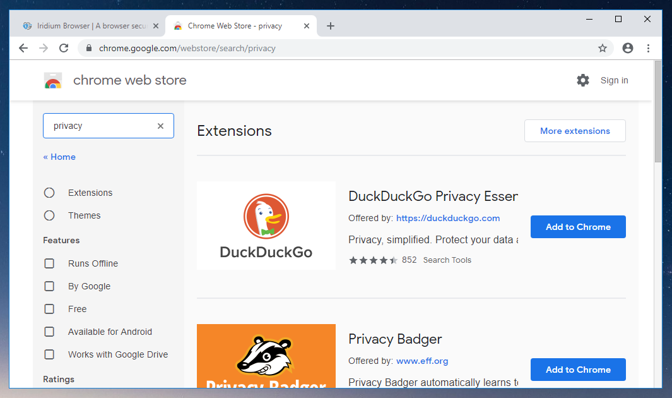This screenshot has height=398, width=672.
Task: Open the Privacy Badger extension title
Action: tap(395, 339)
